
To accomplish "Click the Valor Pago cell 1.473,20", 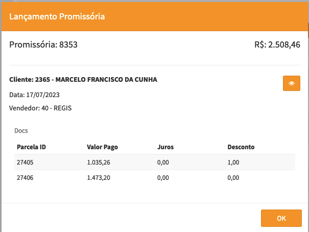I will click(x=99, y=178).
